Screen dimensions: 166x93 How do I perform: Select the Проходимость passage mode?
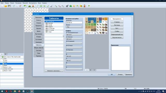click(x=117, y=19)
